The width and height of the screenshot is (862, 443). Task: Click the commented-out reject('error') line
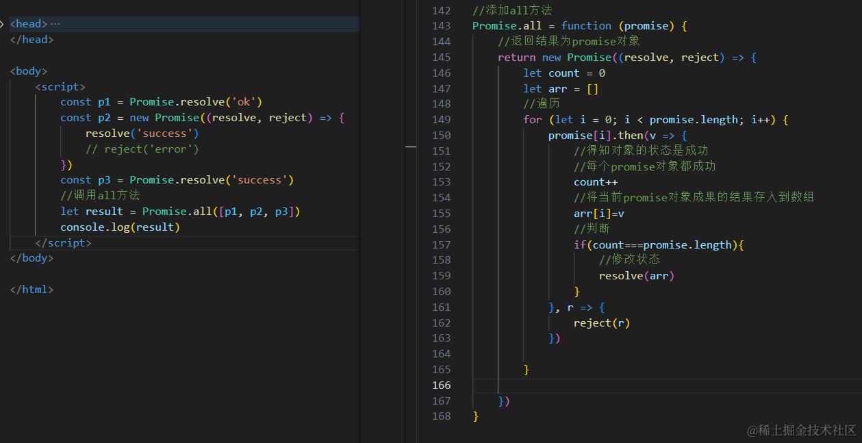point(142,149)
